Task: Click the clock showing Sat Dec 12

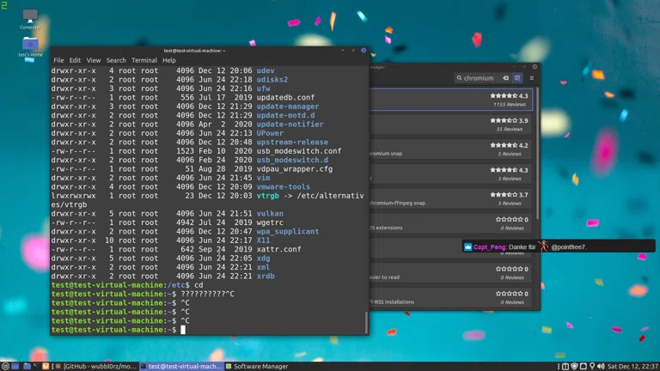Action: pyautogui.click(x=632, y=367)
